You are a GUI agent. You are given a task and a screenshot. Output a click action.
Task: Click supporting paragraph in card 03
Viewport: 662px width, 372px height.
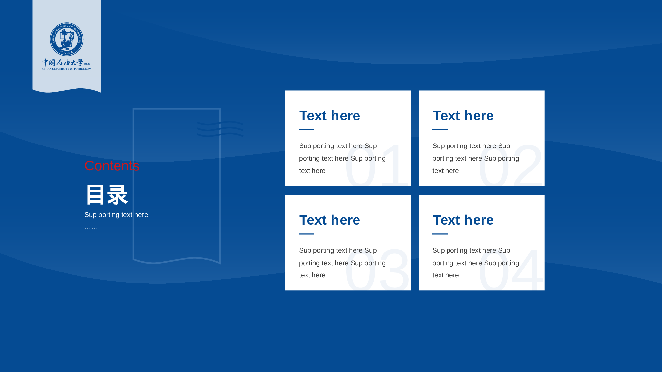[331, 263]
